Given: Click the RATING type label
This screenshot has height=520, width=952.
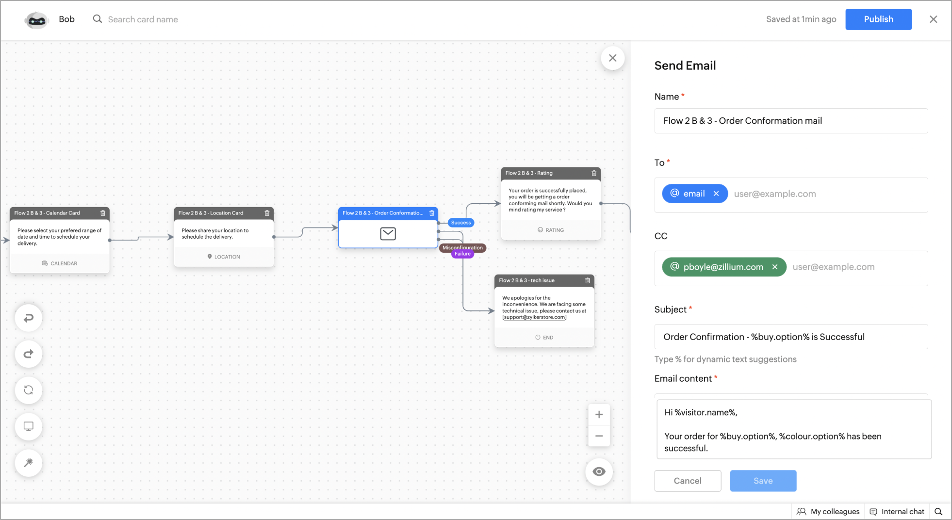Looking at the screenshot, I should pyautogui.click(x=551, y=230).
